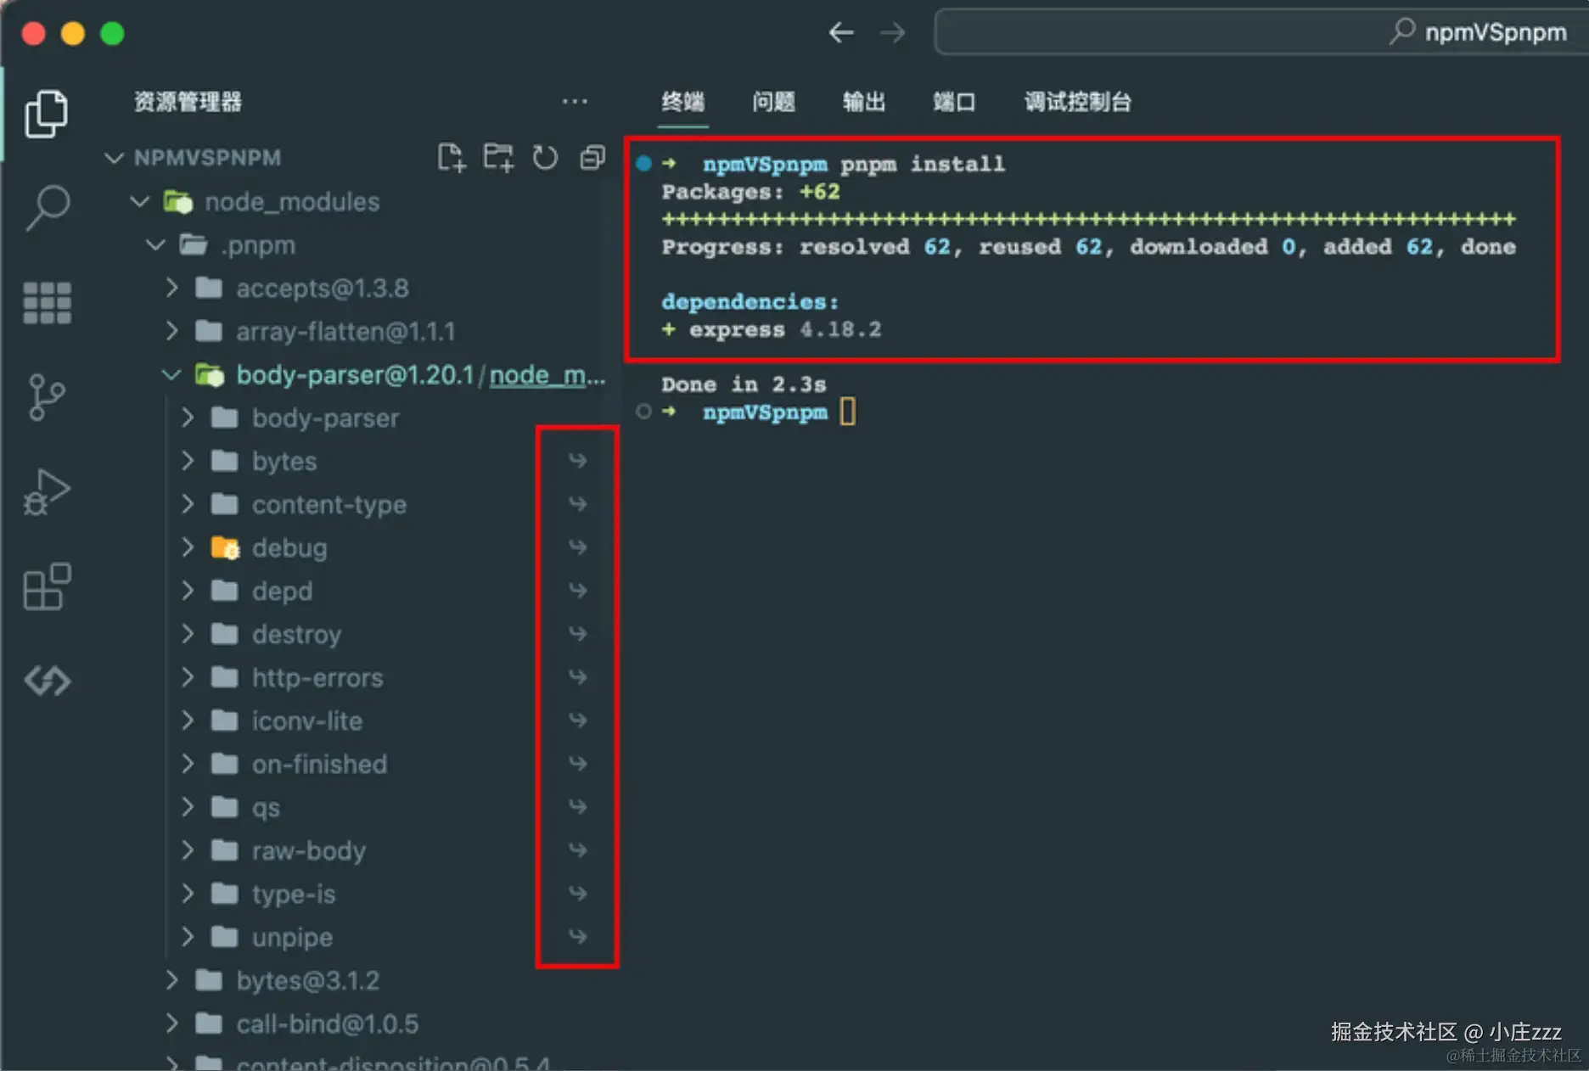Open the Source Control view
This screenshot has width=1589, height=1071.
[47, 397]
